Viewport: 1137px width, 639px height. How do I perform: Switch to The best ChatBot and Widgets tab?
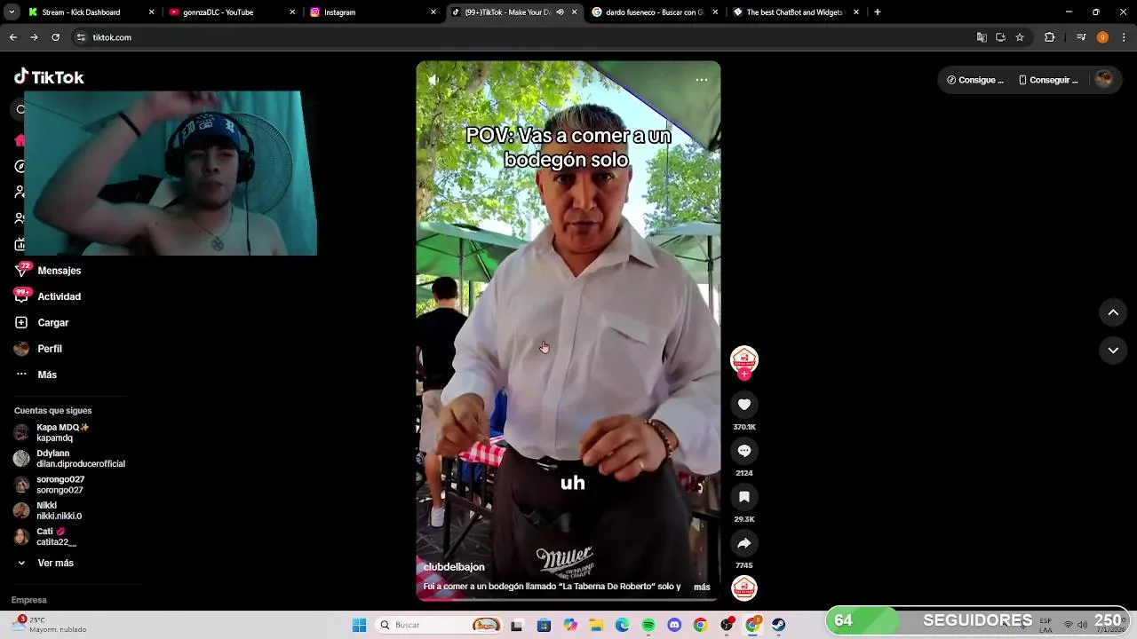(x=796, y=12)
